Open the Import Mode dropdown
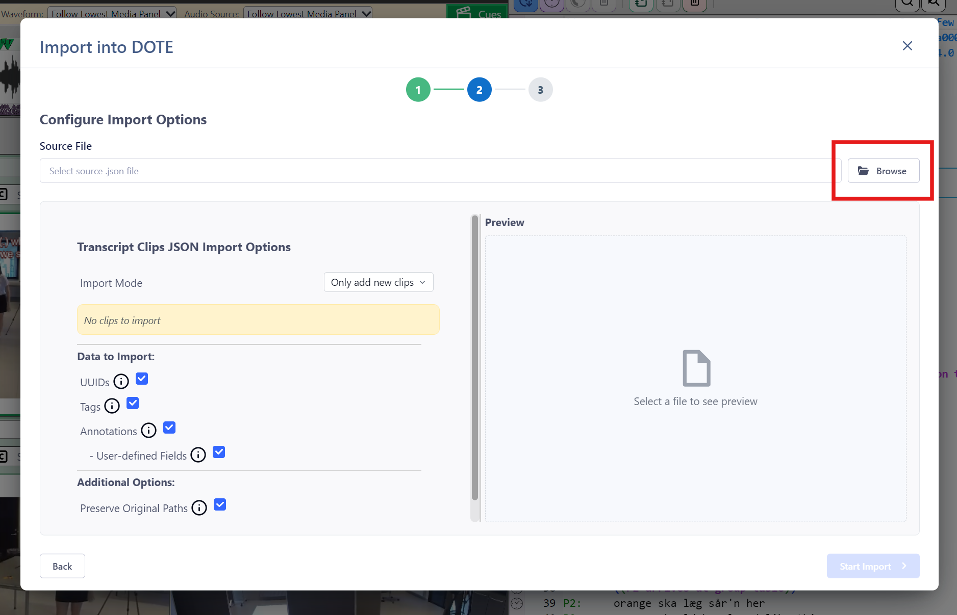This screenshot has width=957, height=615. (379, 282)
